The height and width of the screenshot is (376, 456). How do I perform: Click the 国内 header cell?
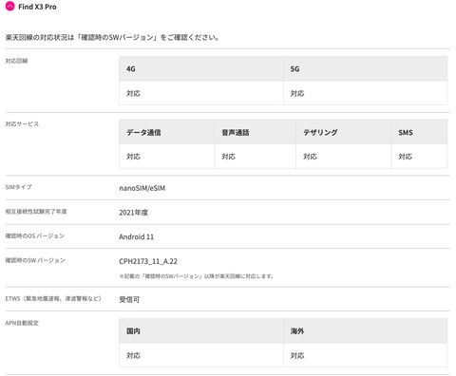[201, 330]
